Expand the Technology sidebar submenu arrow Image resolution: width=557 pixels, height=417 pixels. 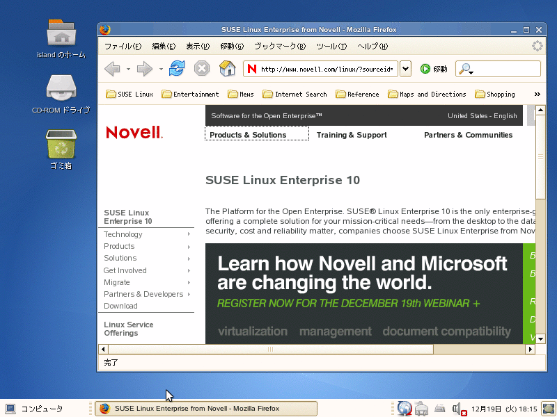pyautogui.click(x=189, y=234)
